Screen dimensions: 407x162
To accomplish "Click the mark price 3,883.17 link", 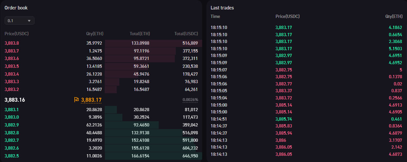I will (91, 100).
